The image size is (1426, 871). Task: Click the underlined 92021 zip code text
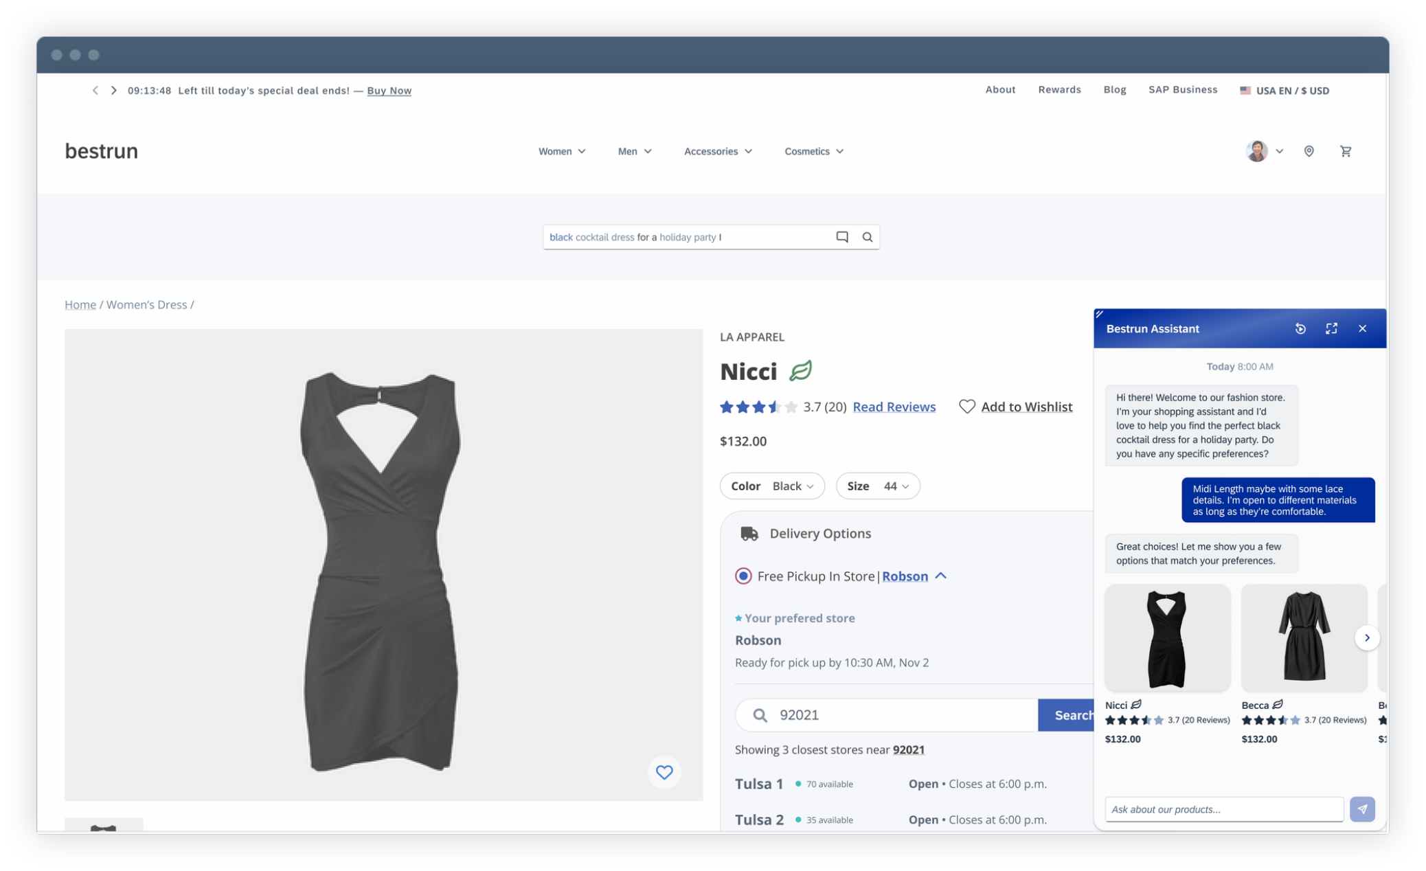(x=908, y=750)
